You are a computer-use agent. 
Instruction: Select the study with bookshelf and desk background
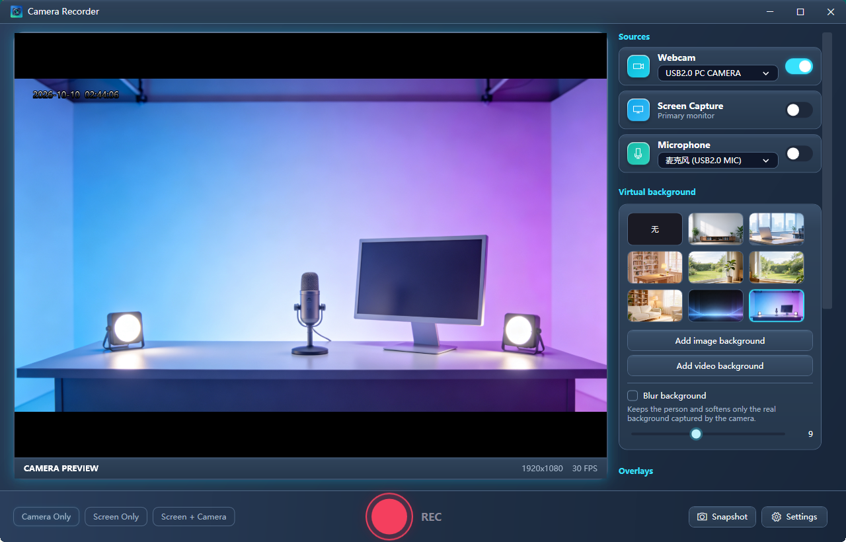tap(655, 268)
